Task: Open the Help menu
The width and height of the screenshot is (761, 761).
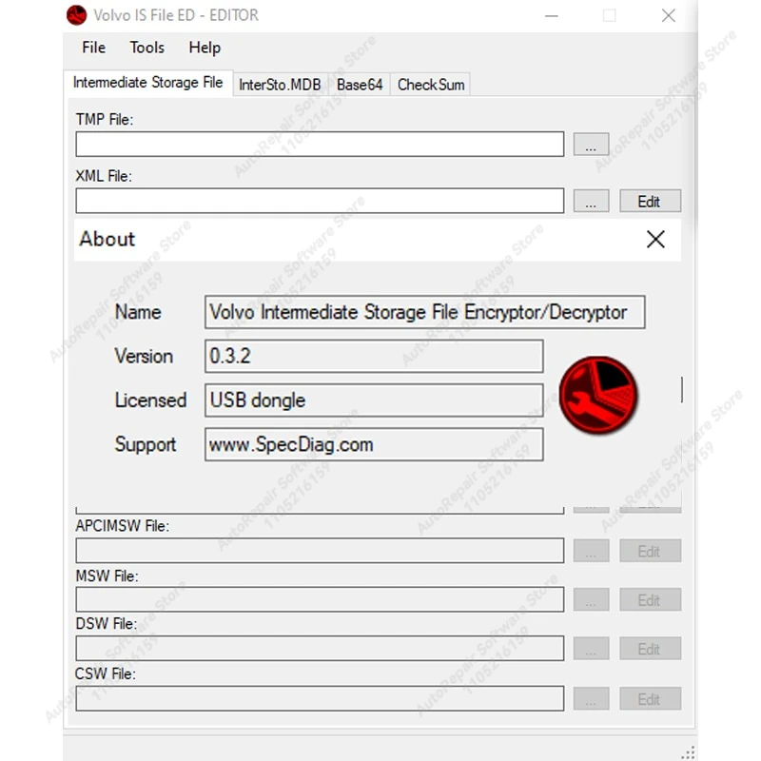Action: click(205, 48)
